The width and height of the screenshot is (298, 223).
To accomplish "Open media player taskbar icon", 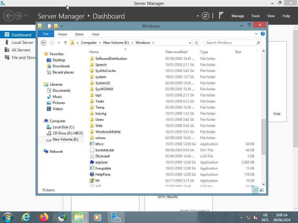I will 98,217.
